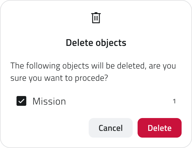Click Delete to remove the Mission object

click(159, 128)
